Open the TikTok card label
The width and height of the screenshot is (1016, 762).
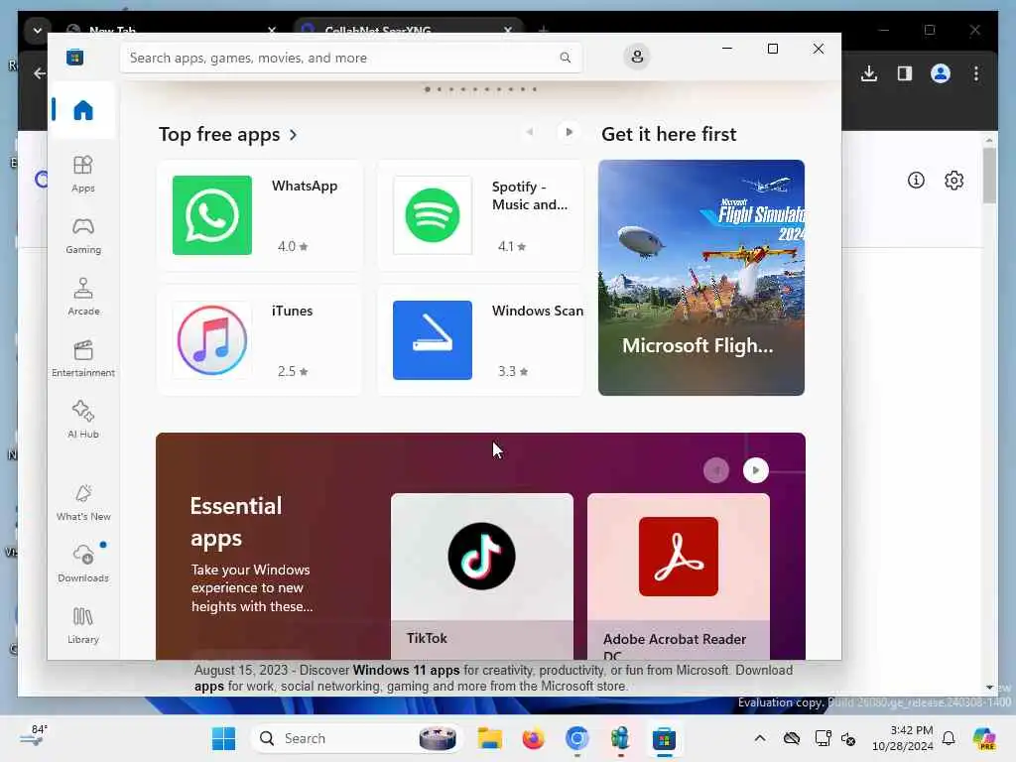pyautogui.click(x=427, y=638)
